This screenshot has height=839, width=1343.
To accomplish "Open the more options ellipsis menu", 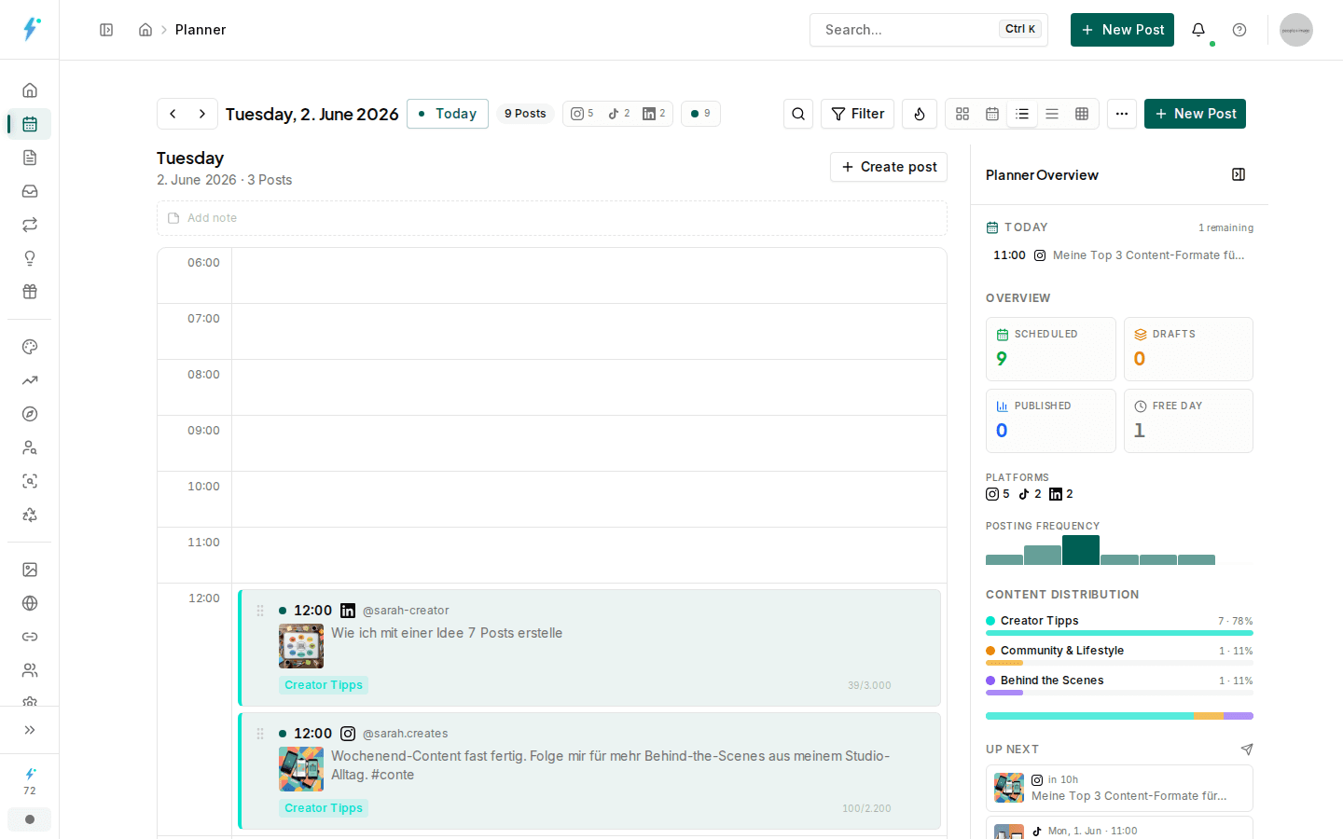I will click(x=1122, y=114).
